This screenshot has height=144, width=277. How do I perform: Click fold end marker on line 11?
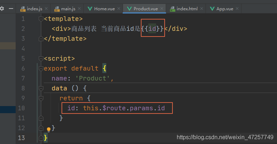click(x=41, y=118)
